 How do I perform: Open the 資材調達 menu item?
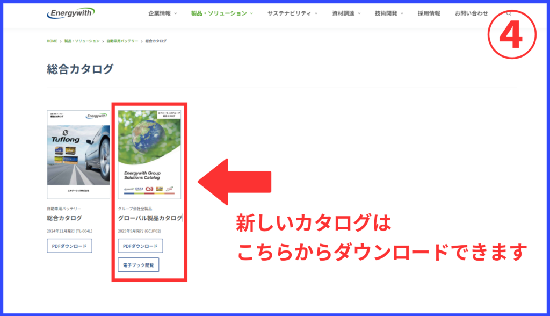click(343, 13)
